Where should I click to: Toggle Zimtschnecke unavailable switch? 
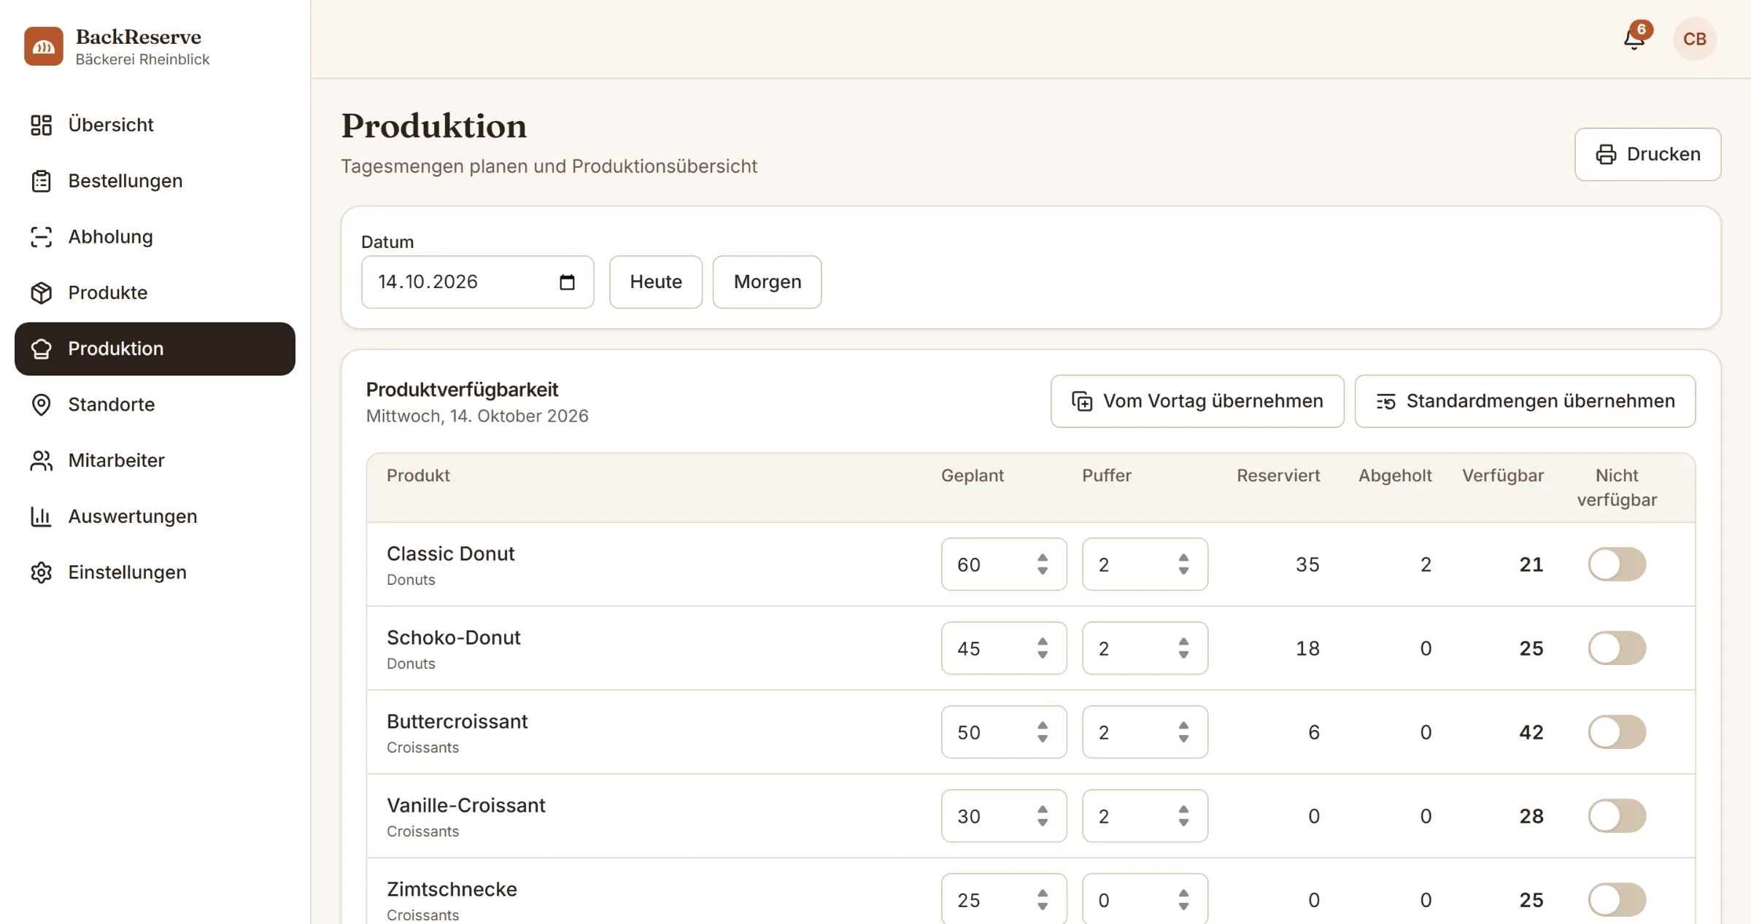pyautogui.click(x=1617, y=900)
